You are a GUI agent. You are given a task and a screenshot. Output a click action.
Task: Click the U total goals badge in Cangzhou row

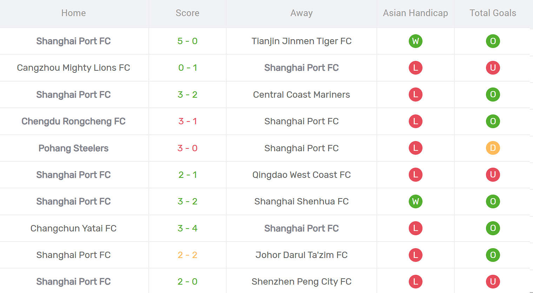point(493,68)
